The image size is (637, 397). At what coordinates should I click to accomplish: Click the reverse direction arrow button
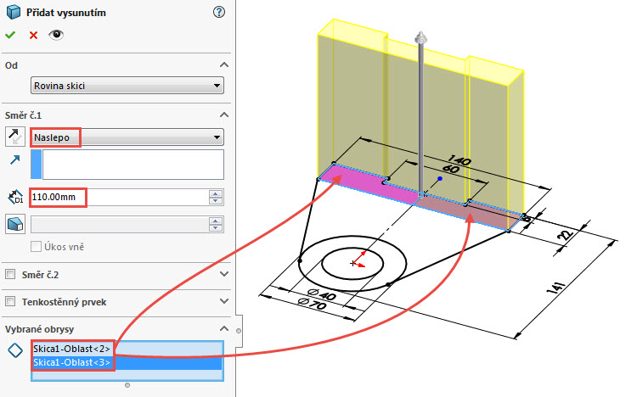[15, 137]
